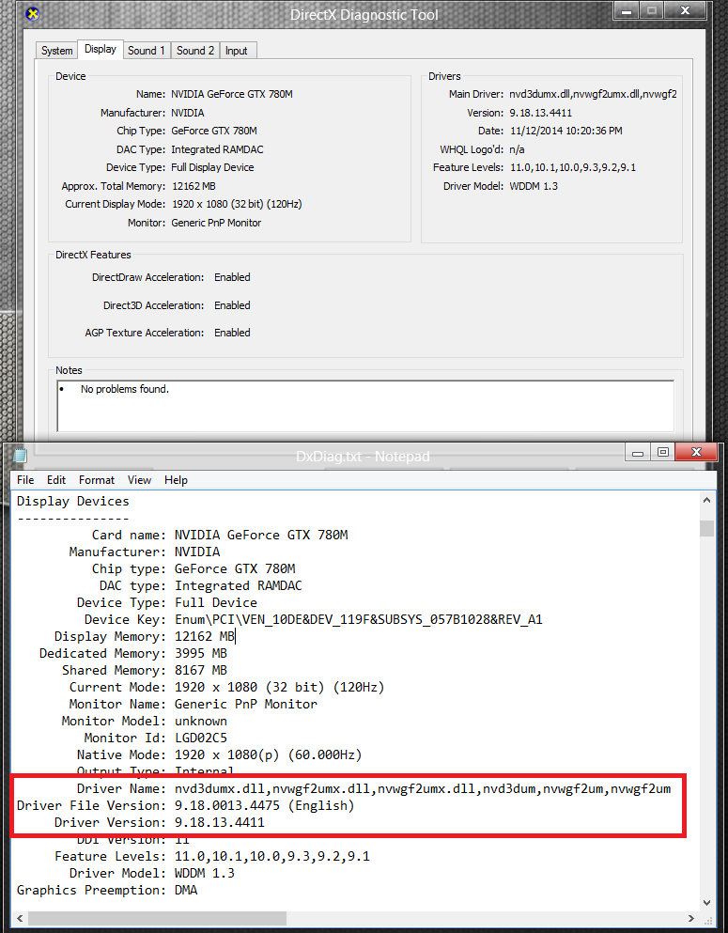Minimize the Notepad window
The width and height of the screenshot is (728, 933).
pyautogui.click(x=638, y=453)
